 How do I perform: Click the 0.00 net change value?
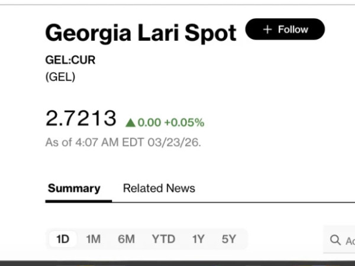149,123
